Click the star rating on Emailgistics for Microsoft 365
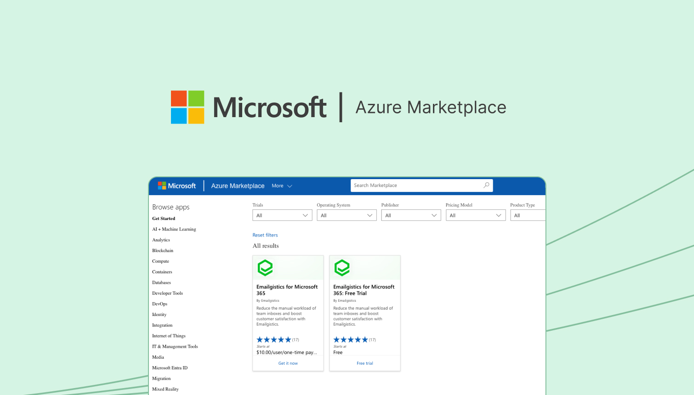This screenshot has width=694, height=395. tap(274, 340)
